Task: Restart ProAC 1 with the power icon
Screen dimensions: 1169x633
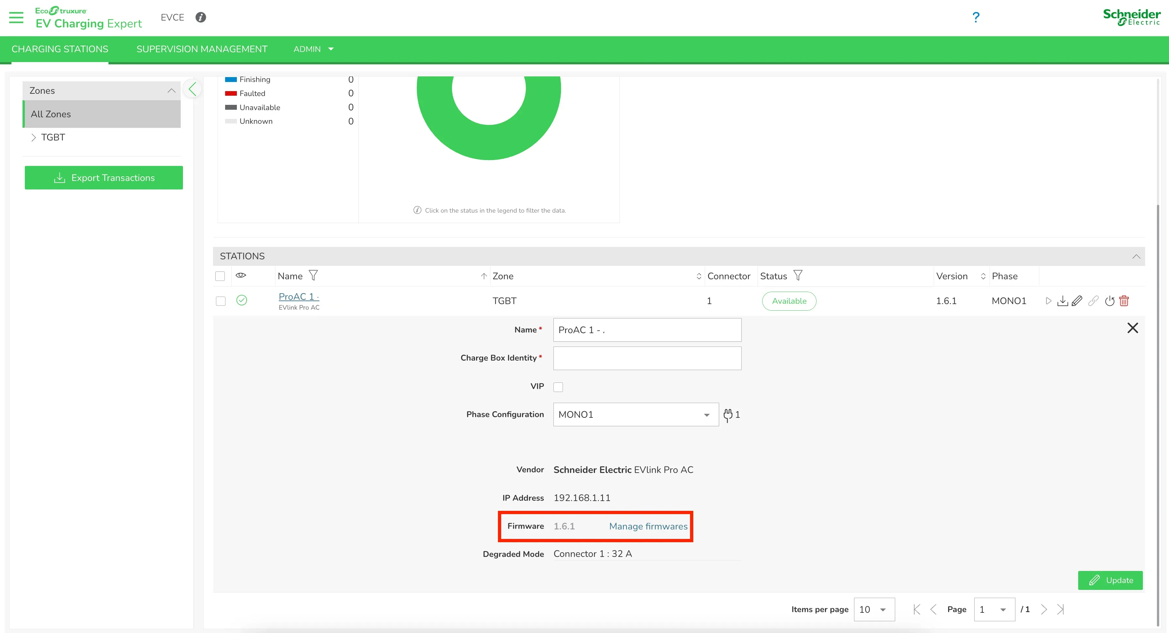Action: [x=1110, y=301]
